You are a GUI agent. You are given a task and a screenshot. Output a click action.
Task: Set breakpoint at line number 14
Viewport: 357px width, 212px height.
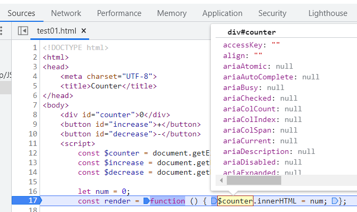[x=33, y=172]
